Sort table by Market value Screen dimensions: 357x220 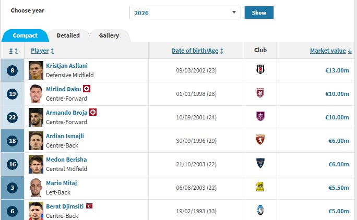tap(331, 51)
